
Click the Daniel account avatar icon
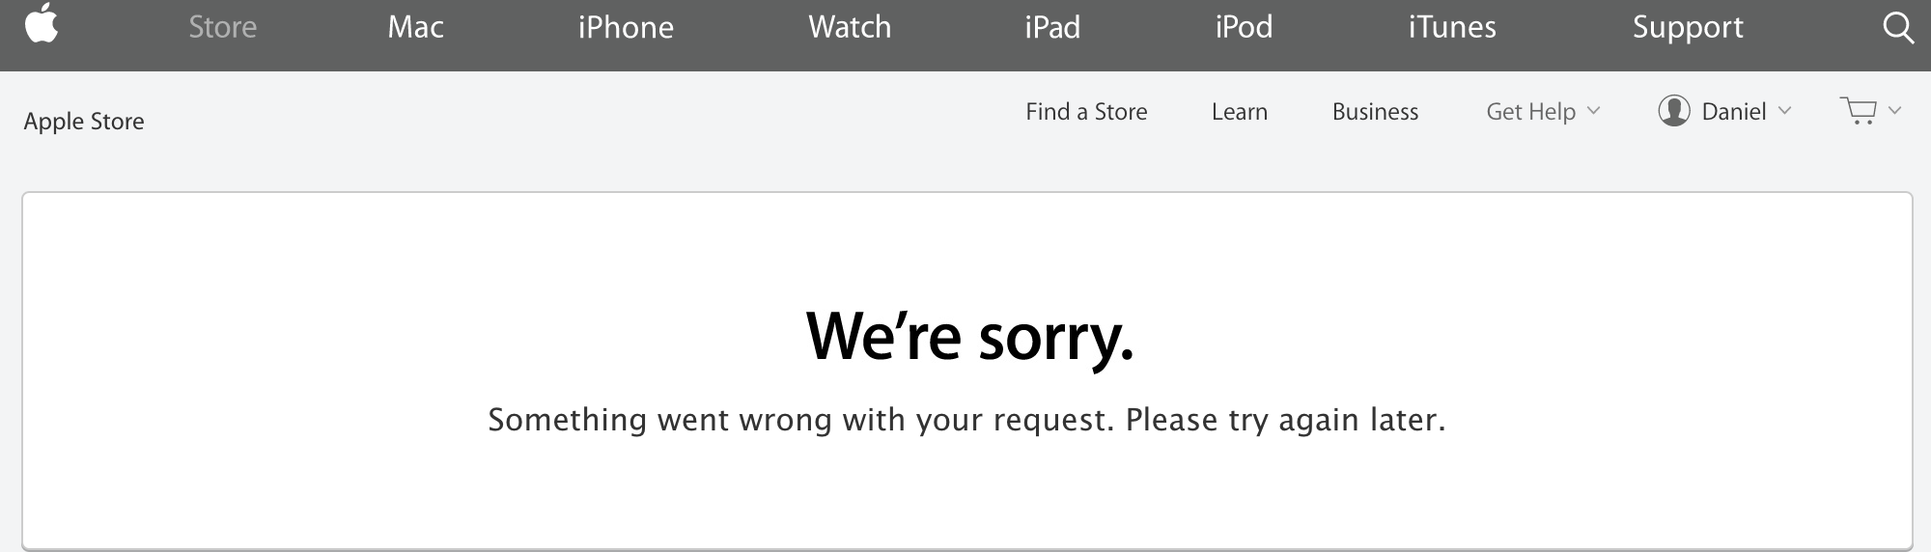(x=1674, y=111)
